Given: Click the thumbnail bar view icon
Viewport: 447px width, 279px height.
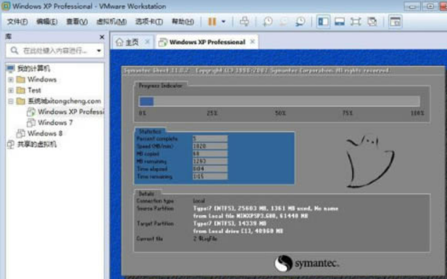Looking at the screenshot, I should coord(339,22).
